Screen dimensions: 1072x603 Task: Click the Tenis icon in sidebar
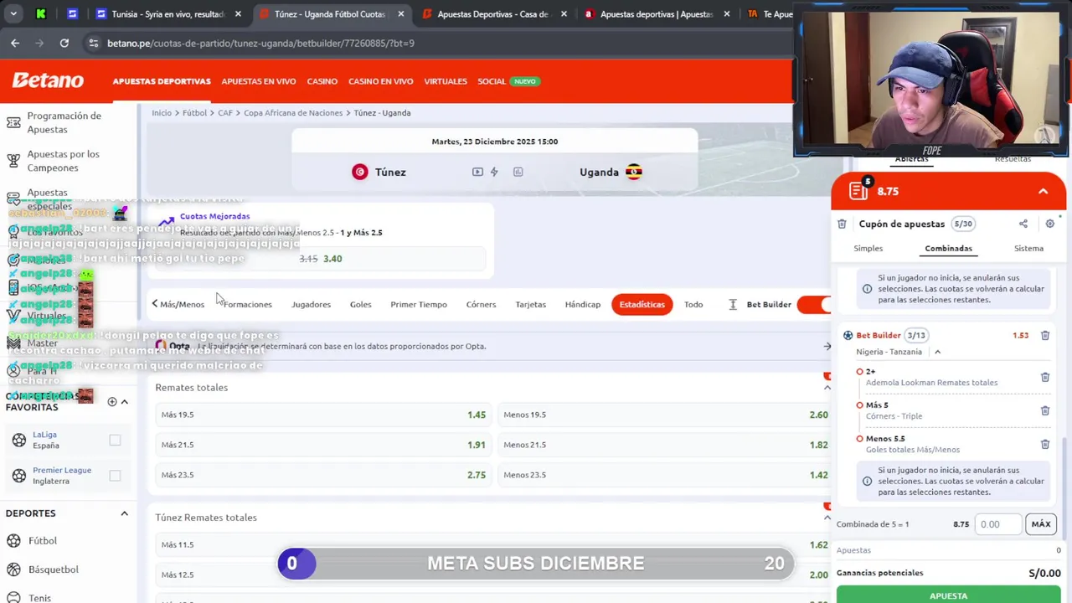point(13,598)
